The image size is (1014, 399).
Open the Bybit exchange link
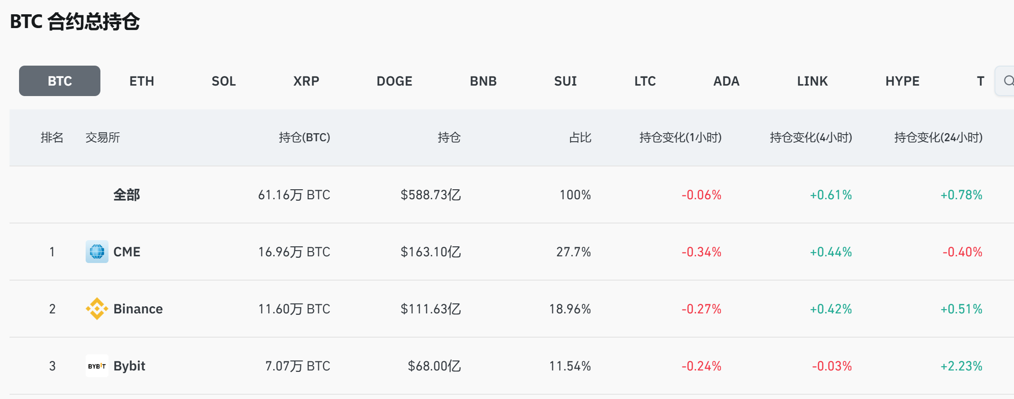[129, 366]
